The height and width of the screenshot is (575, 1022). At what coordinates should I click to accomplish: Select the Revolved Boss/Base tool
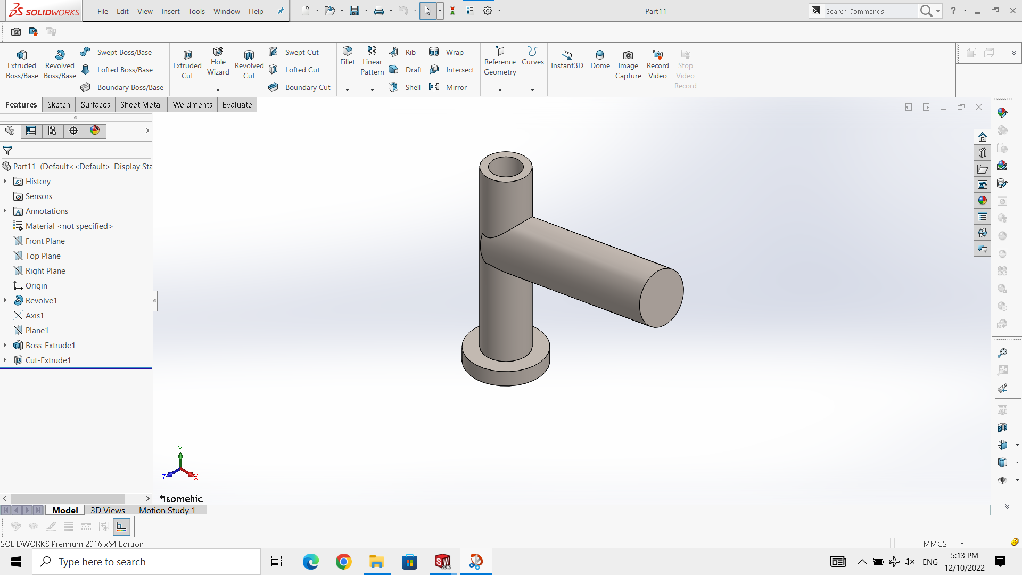tap(60, 64)
